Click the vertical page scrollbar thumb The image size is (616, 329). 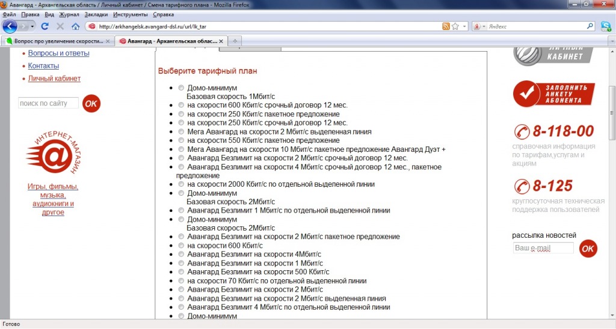pyautogui.click(x=612, y=113)
